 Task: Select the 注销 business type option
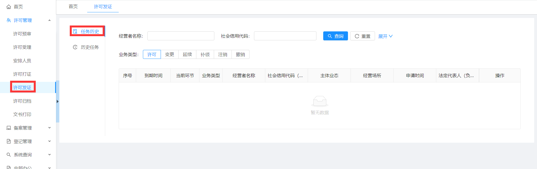click(x=223, y=54)
